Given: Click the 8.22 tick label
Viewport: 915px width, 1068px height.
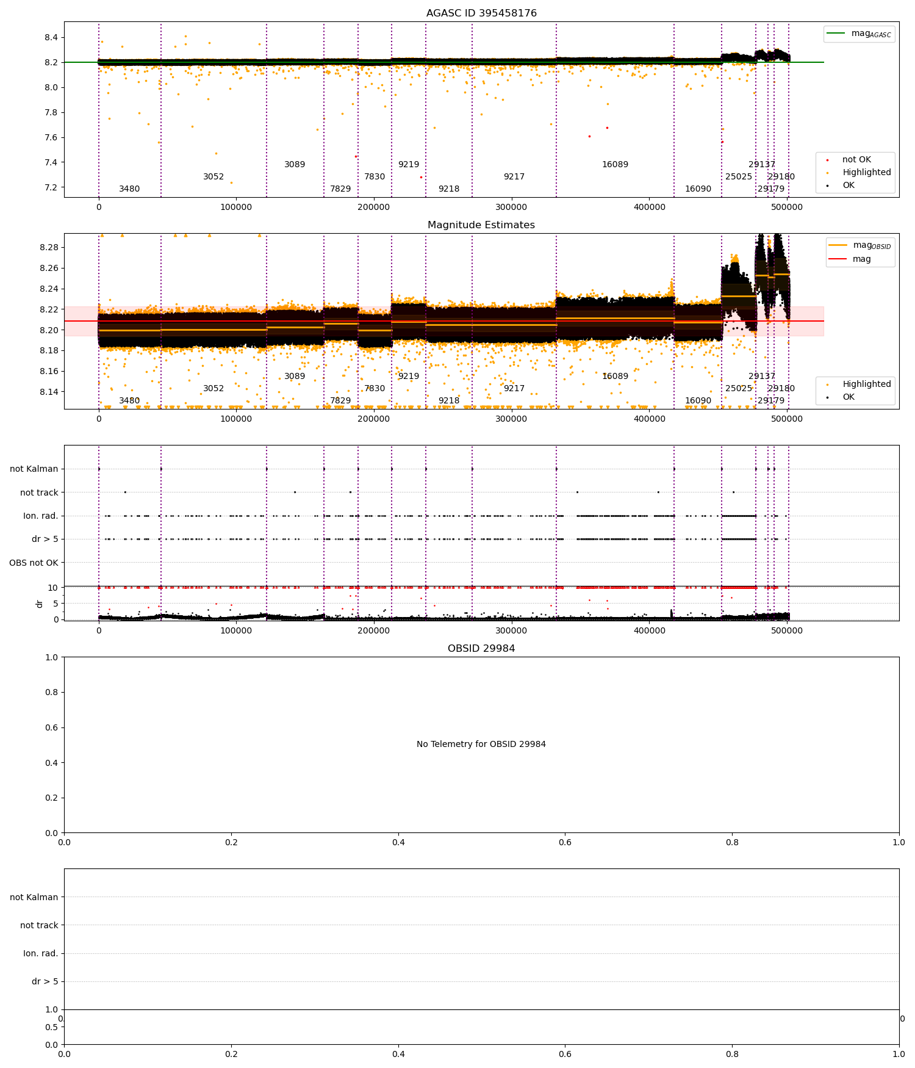Looking at the screenshot, I should pyautogui.click(x=49, y=309).
